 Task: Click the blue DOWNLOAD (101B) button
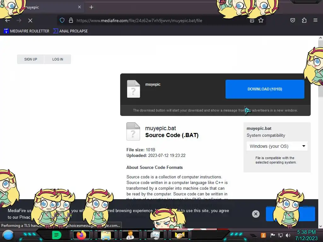tap(265, 89)
